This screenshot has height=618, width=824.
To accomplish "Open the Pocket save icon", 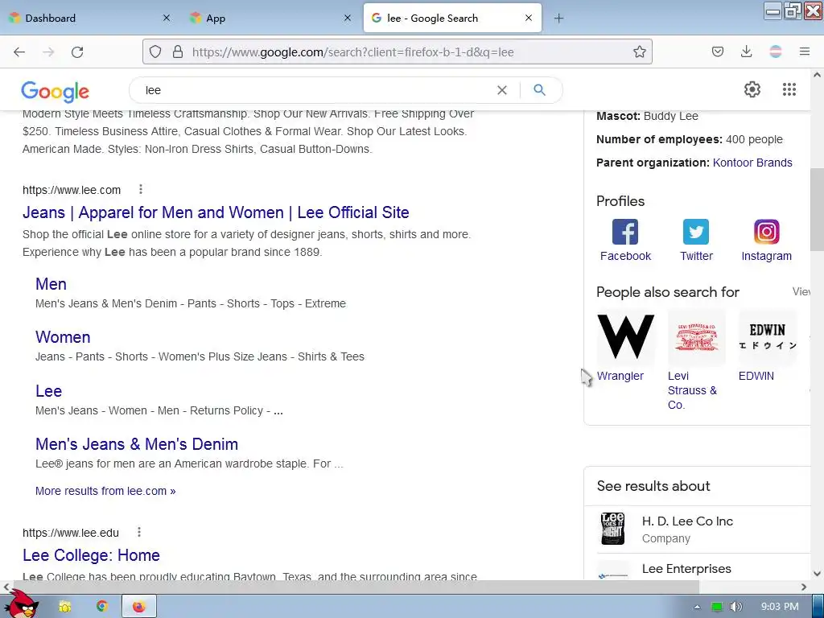I will click(x=717, y=51).
